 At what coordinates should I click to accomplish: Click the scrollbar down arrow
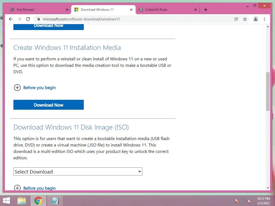point(268,188)
